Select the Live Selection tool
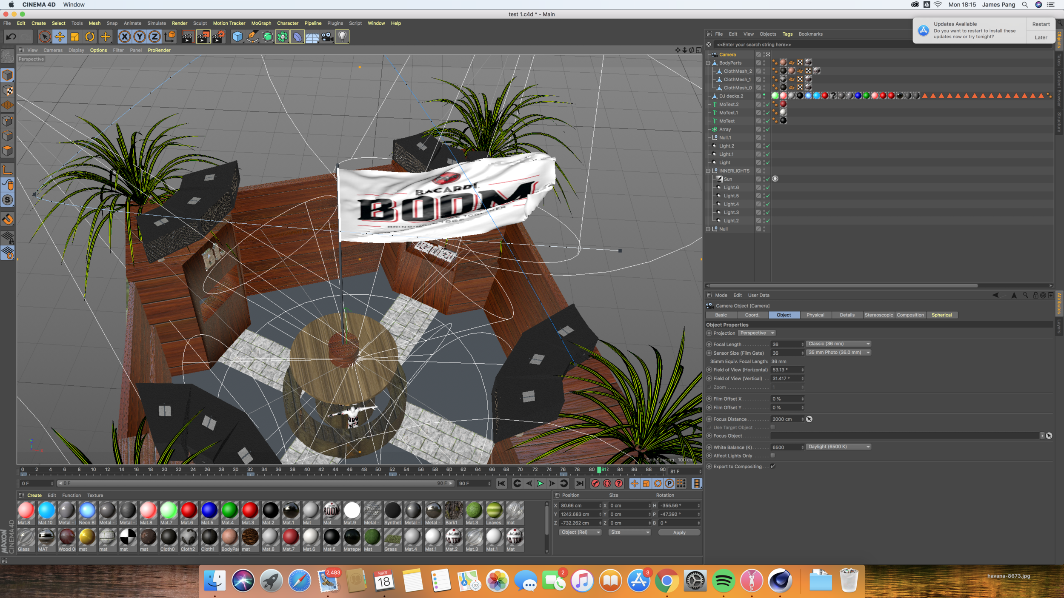The width and height of the screenshot is (1064, 598). pyautogui.click(x=44, y=37)
